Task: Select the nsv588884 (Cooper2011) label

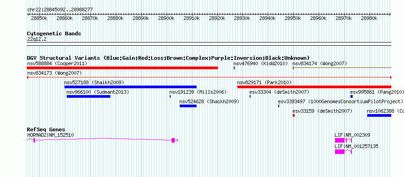Action: coord(57,63)
